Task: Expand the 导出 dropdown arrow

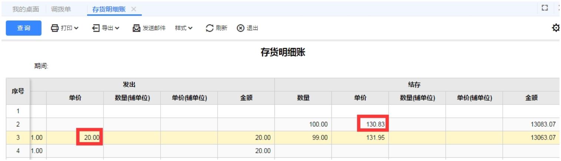Action: (x=117, y=28)
